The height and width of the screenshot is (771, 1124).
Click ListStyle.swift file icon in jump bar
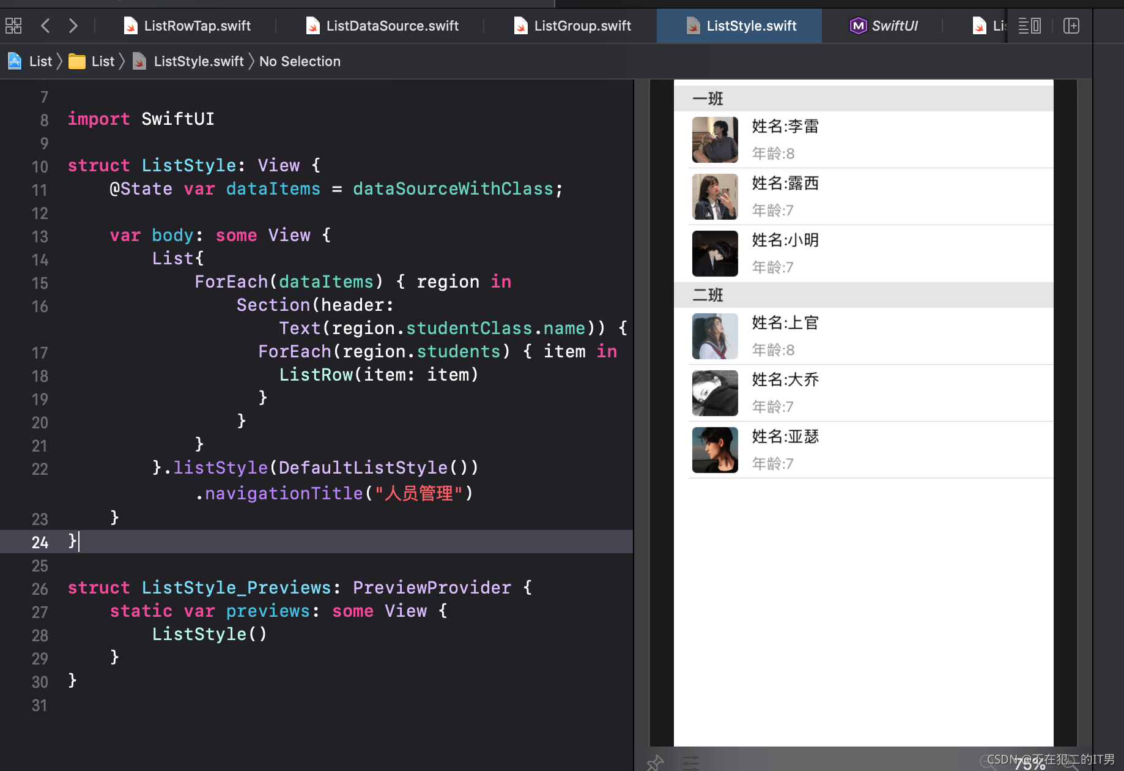pyautogui.click(x=139, y=61)
